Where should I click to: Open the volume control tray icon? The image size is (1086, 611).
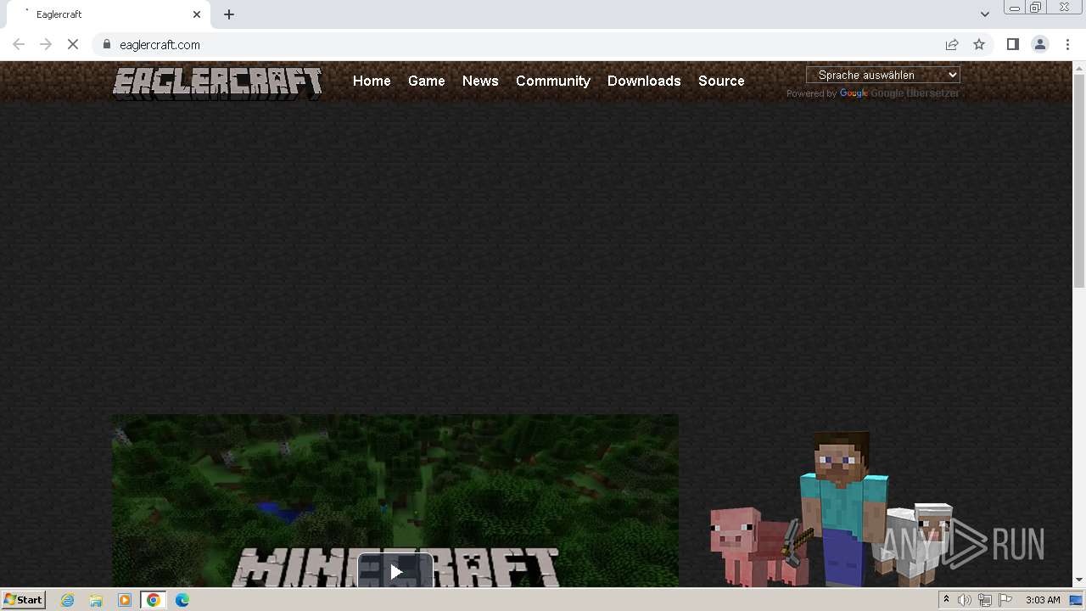[965, 600]
